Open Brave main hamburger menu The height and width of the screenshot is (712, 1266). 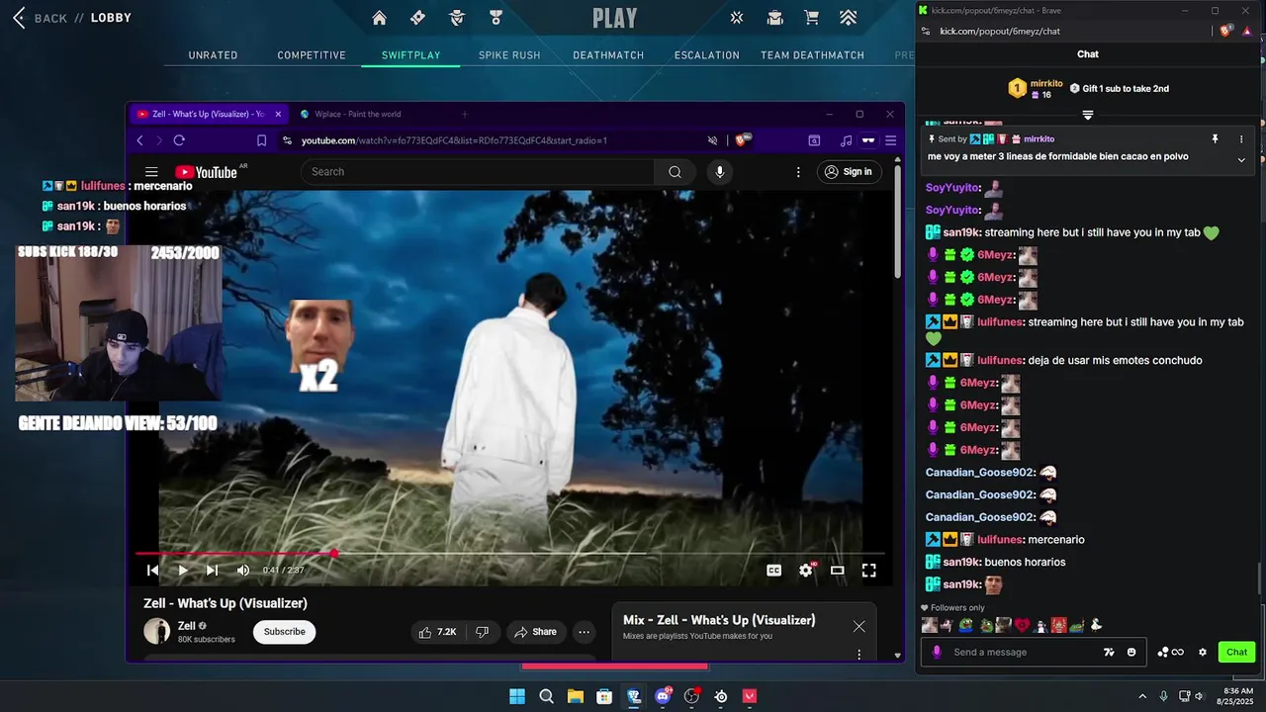pos(890,140)
